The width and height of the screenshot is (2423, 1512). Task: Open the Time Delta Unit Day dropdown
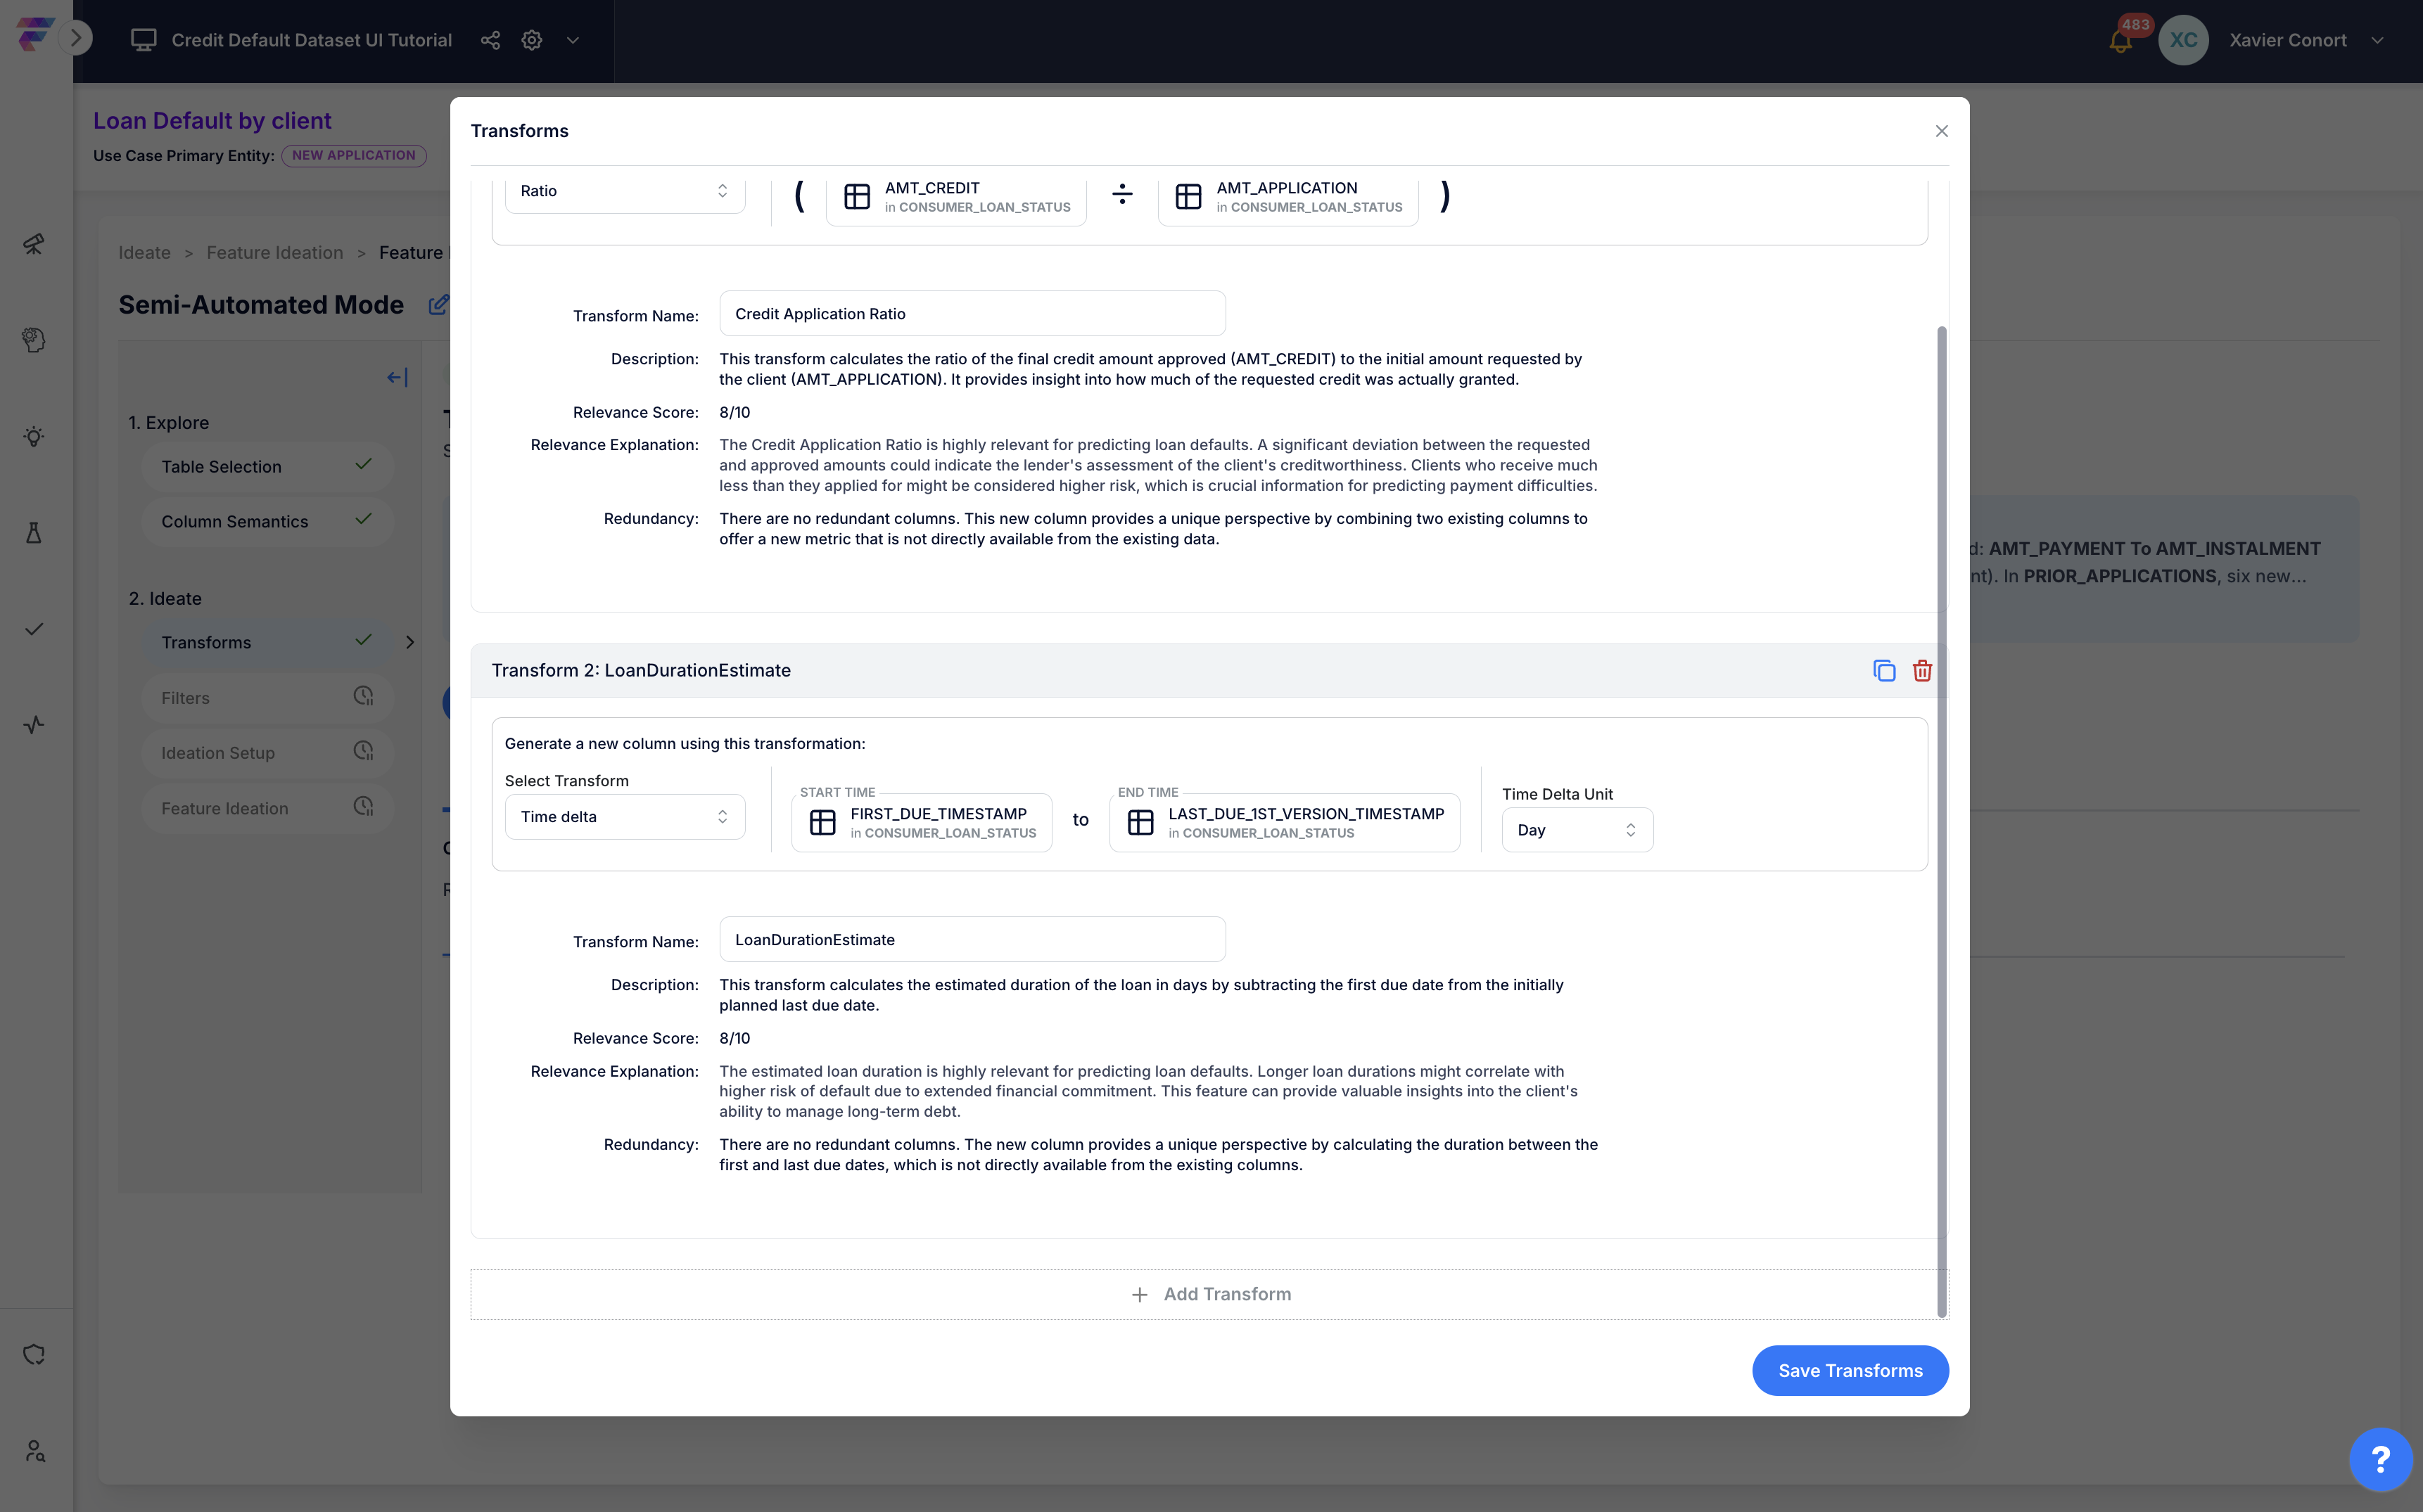click(x=1577, y=830)
